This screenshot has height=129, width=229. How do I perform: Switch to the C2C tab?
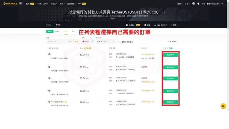[x=58, y=25]
